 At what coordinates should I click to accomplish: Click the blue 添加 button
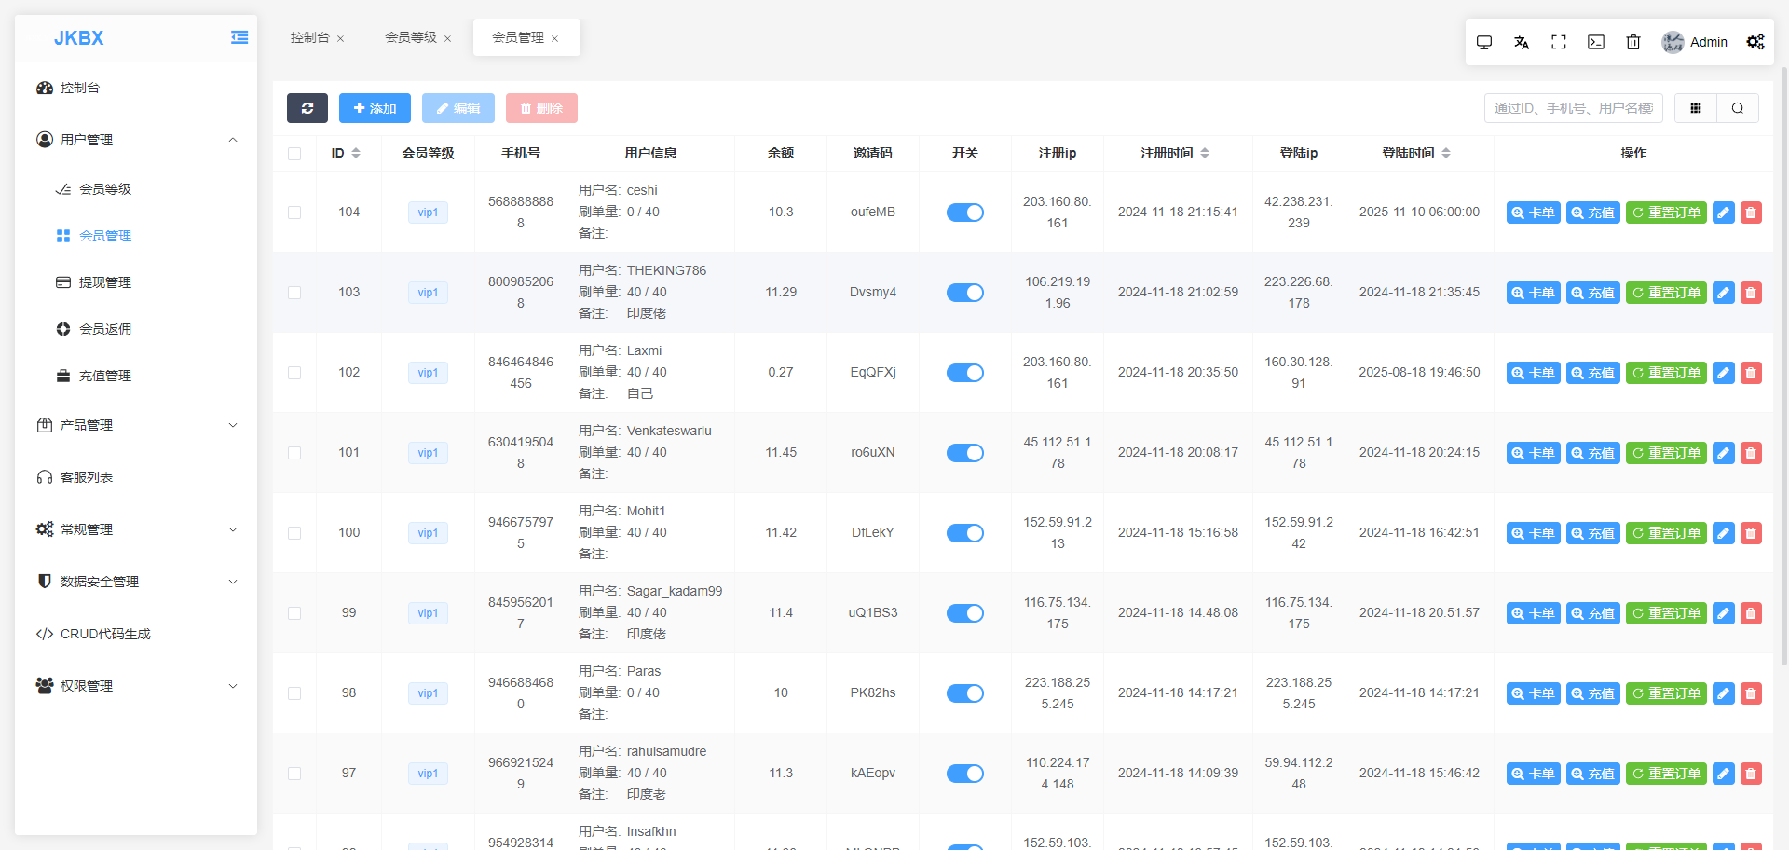click(375, 108)
